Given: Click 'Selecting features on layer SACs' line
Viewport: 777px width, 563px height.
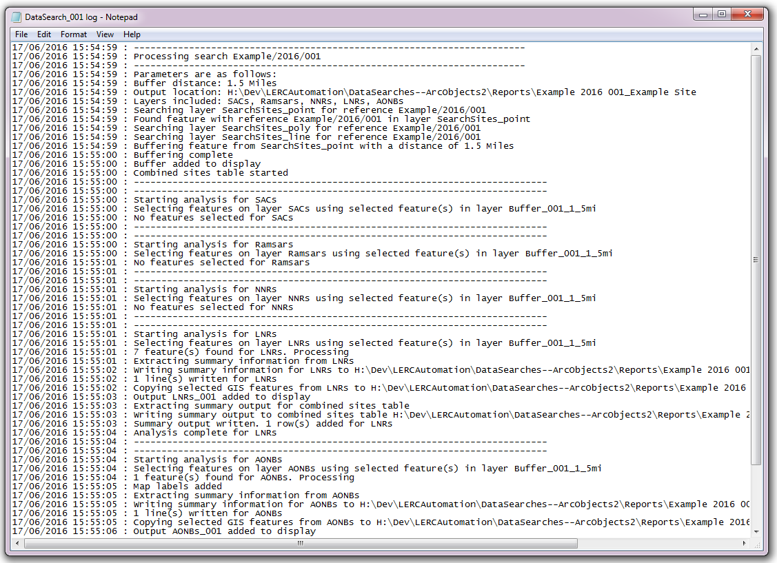Looking at the screenshot, I should tap(304, 209).
